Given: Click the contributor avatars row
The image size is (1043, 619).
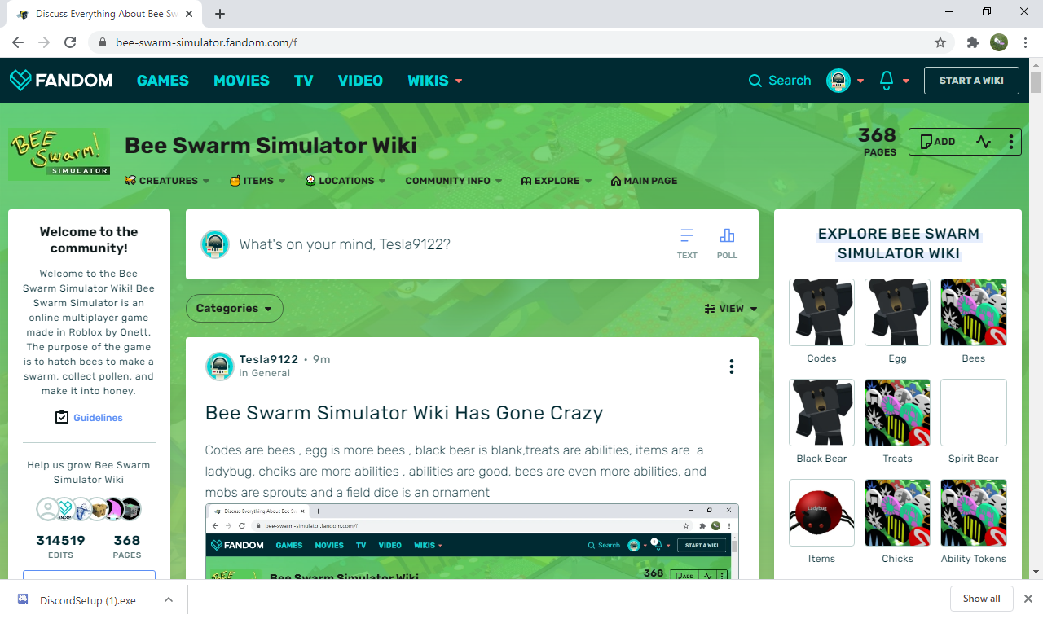Looking at the screenshot, I should pyautogui.click(x=89, y=509).
